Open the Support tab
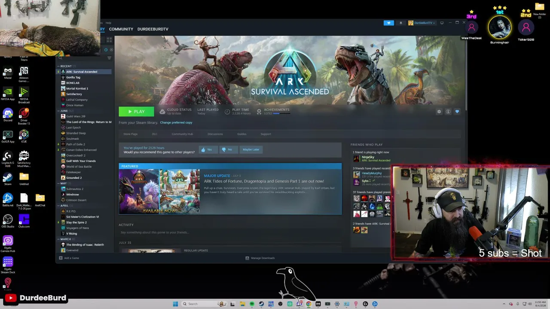Image resolution: width=550 pixels, height=309 pixels. coord(266,134)
